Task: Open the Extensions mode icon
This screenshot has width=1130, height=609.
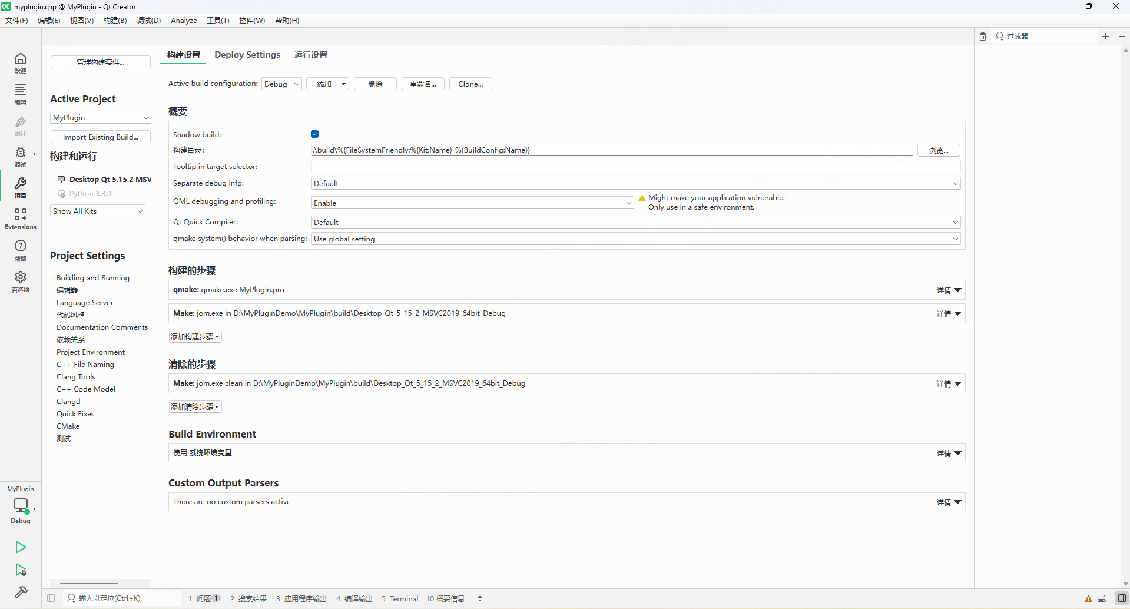Action: (x=21, y=219)
